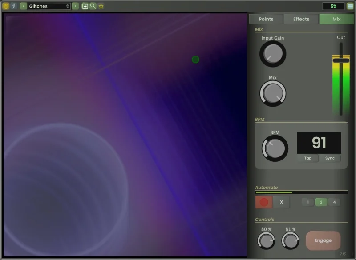Switch to the Effects tab
356x260 pixels.
point(301,19)
